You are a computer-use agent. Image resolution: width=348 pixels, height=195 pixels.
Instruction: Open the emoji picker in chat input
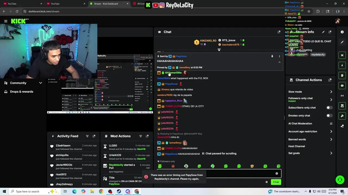pyautogui.click(x=277, y=174)
